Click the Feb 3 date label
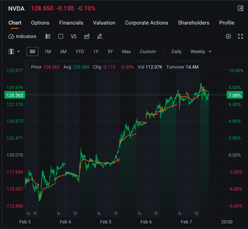The height and width of the screenshot is (229, 248). pyautogui.click(x=25, y=222)
